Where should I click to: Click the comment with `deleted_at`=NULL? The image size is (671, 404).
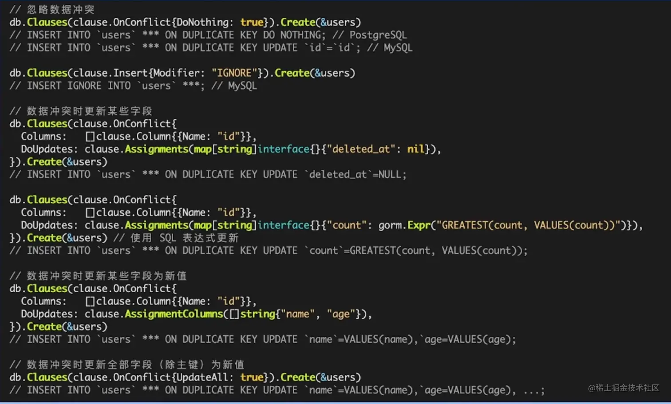pyautogui.click(x=208, y=174)
